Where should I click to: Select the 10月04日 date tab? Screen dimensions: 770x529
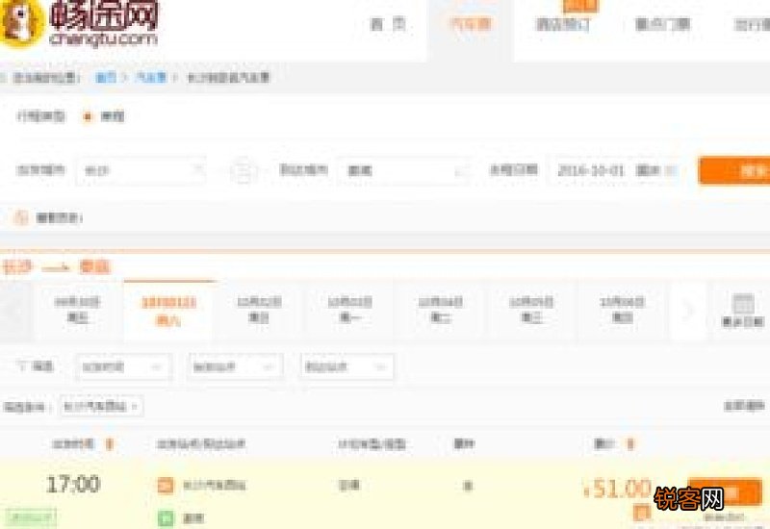441,310
